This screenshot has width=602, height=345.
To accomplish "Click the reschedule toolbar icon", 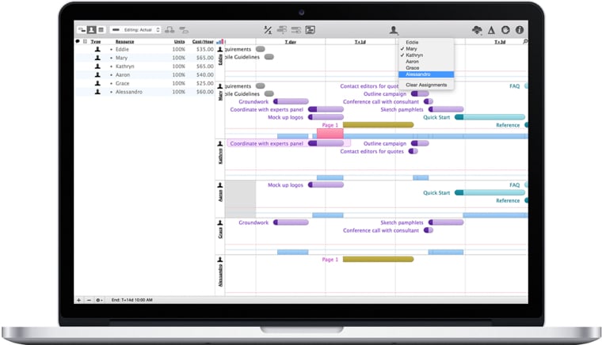I will coord(296,29).
